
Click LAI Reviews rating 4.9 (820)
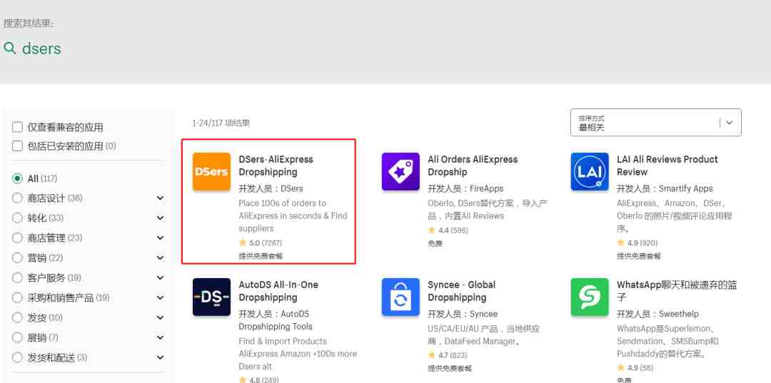(637, 242)
